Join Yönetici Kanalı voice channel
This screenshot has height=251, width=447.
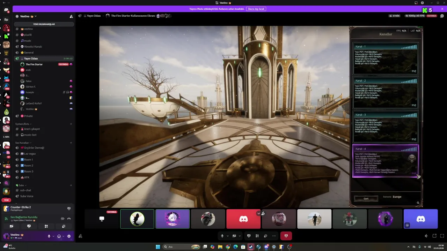[45, 47]
